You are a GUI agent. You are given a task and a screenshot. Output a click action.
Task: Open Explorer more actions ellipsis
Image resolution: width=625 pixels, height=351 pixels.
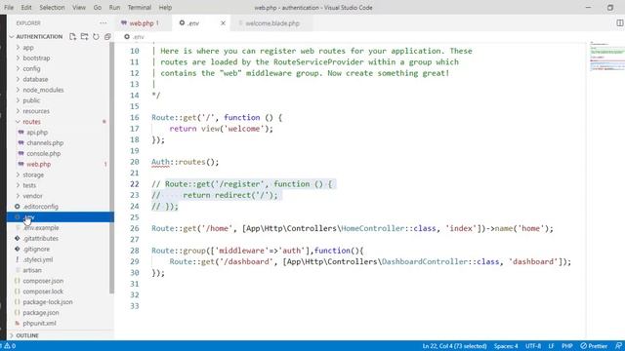[104, 23]
